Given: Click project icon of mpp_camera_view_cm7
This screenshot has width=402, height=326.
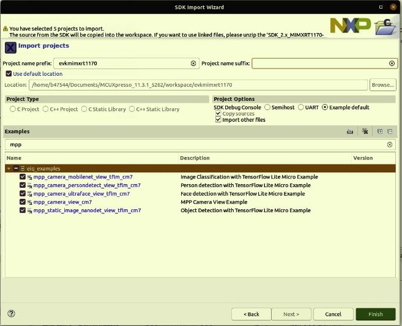Looking at the screenshot, I should point(30,202).
